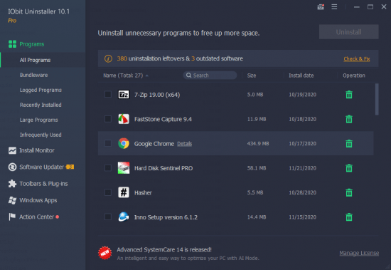Image resolution: width=391 pixels, height=270 pixels.
Task: Click the Windows Apps flag icon
Action: click(12, 200)
